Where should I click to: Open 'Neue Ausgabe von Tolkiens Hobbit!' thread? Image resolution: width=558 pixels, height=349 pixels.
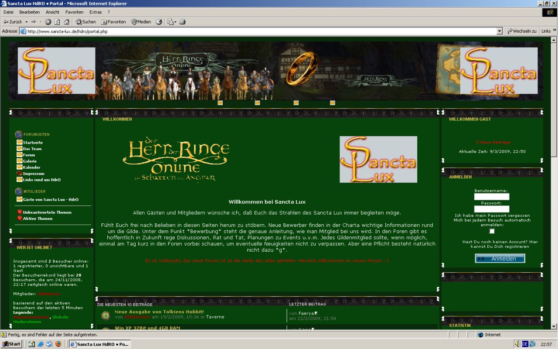[x=159, y=311]
